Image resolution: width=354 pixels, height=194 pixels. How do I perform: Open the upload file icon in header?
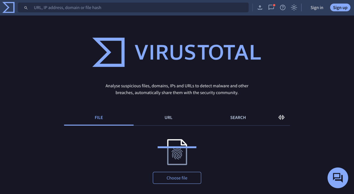pos(260,7)
